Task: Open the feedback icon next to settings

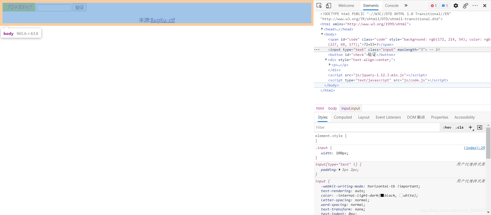Action: pyautogui.click(x=465, y=6)
